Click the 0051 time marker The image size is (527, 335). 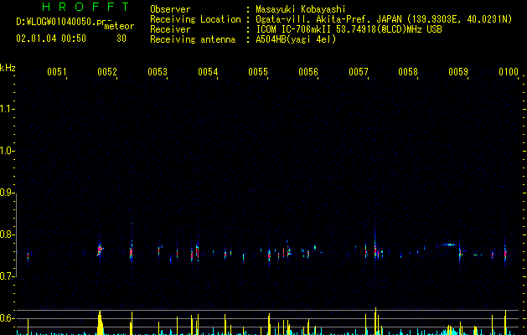(x=56, y=71)
